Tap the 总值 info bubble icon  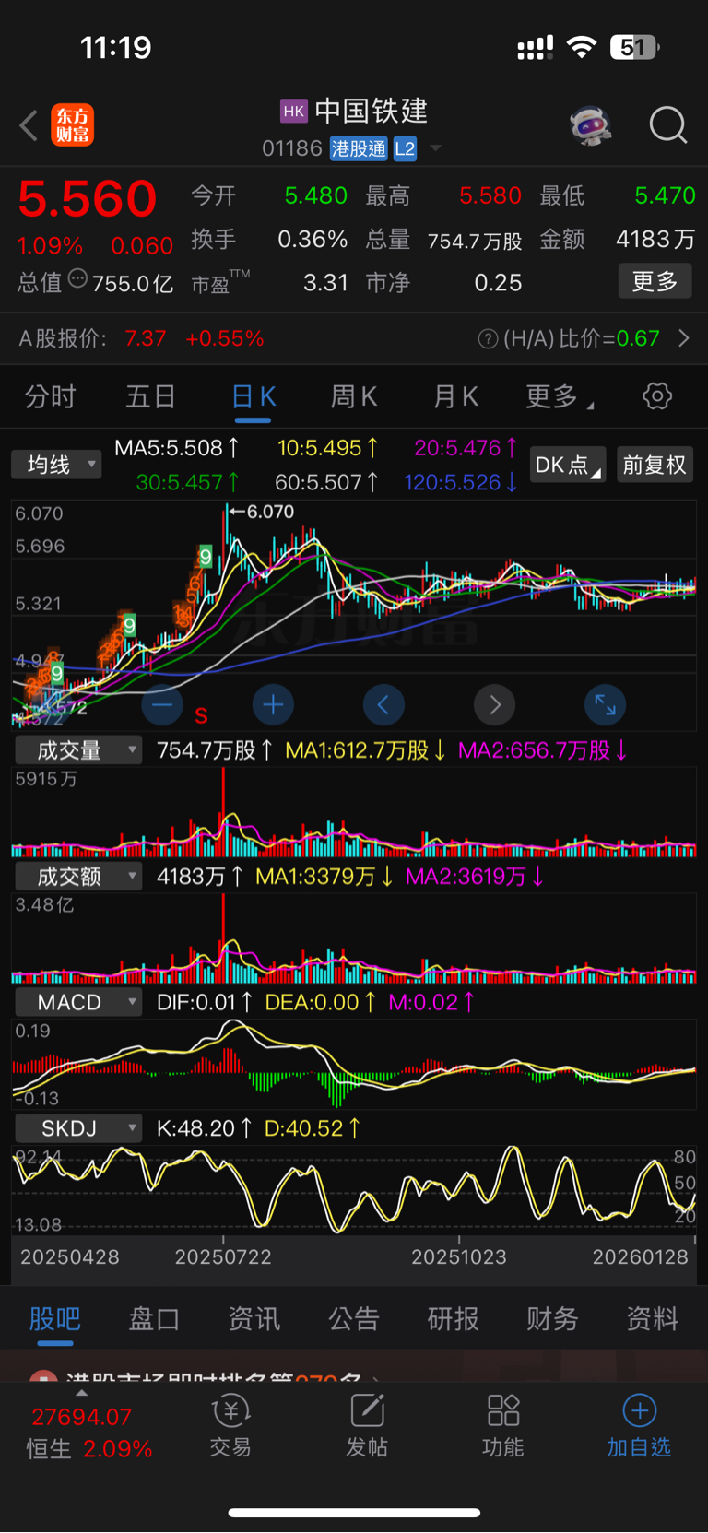(77, 278)
